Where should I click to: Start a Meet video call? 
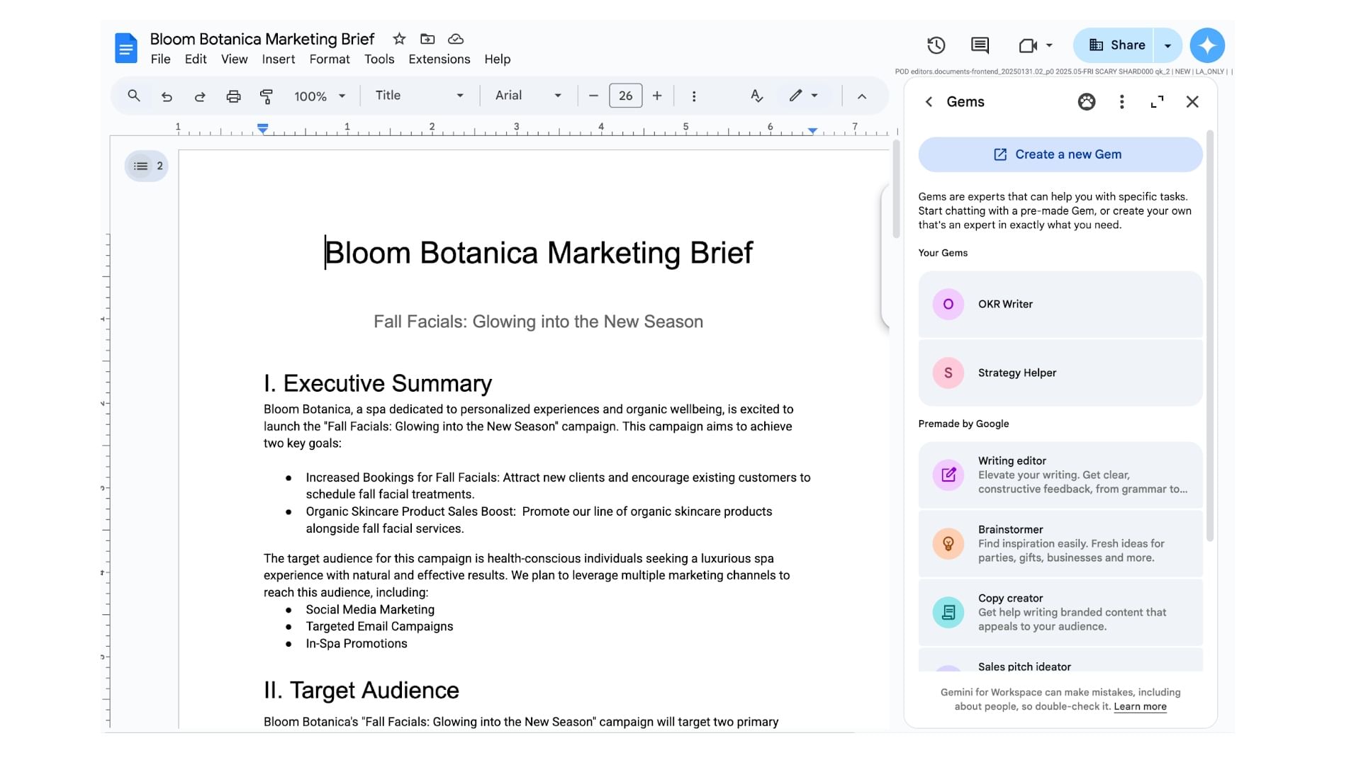tap(1027, 45)
